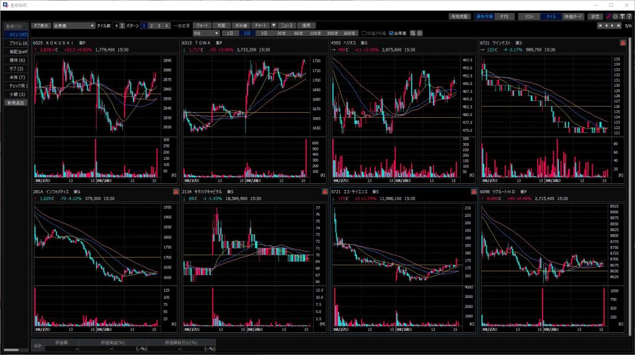Switch to the リスト view tab
This screenshot has width=635, height=355.
click(x=529, y=17)
